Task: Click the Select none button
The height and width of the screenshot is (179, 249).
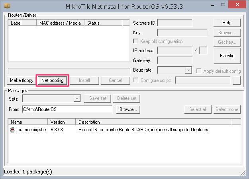Action: tap(227, 109)
